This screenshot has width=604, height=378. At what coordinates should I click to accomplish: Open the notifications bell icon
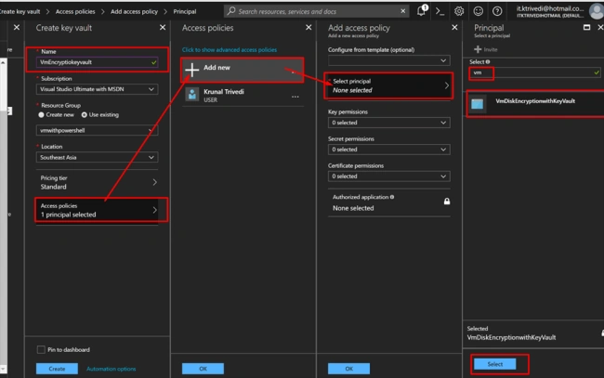[422, 11]
